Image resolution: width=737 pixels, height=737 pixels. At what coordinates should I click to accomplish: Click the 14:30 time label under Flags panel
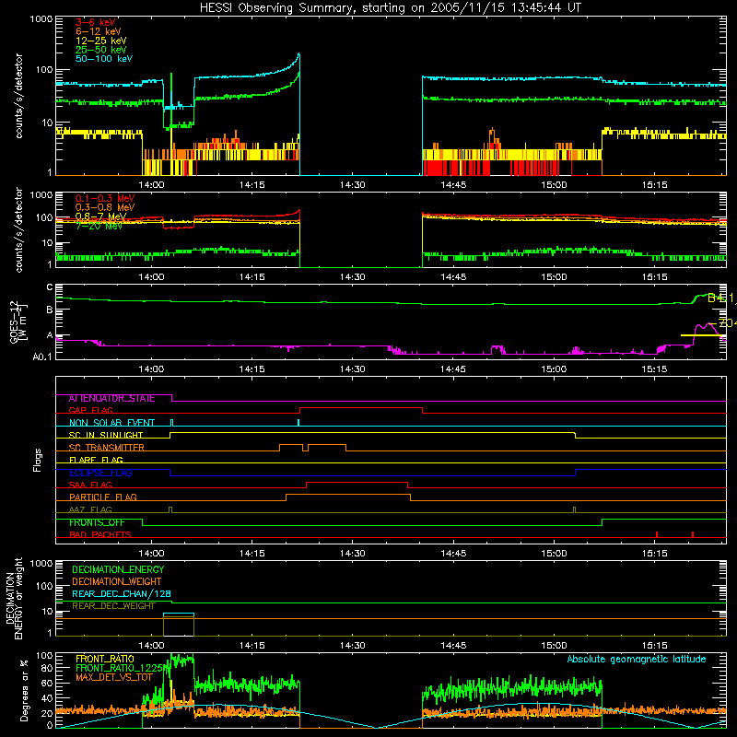pos(353,554)
